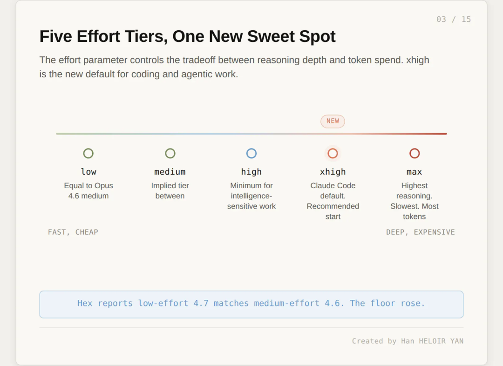
Task: Select the max tier label
Action: point(415,172)
